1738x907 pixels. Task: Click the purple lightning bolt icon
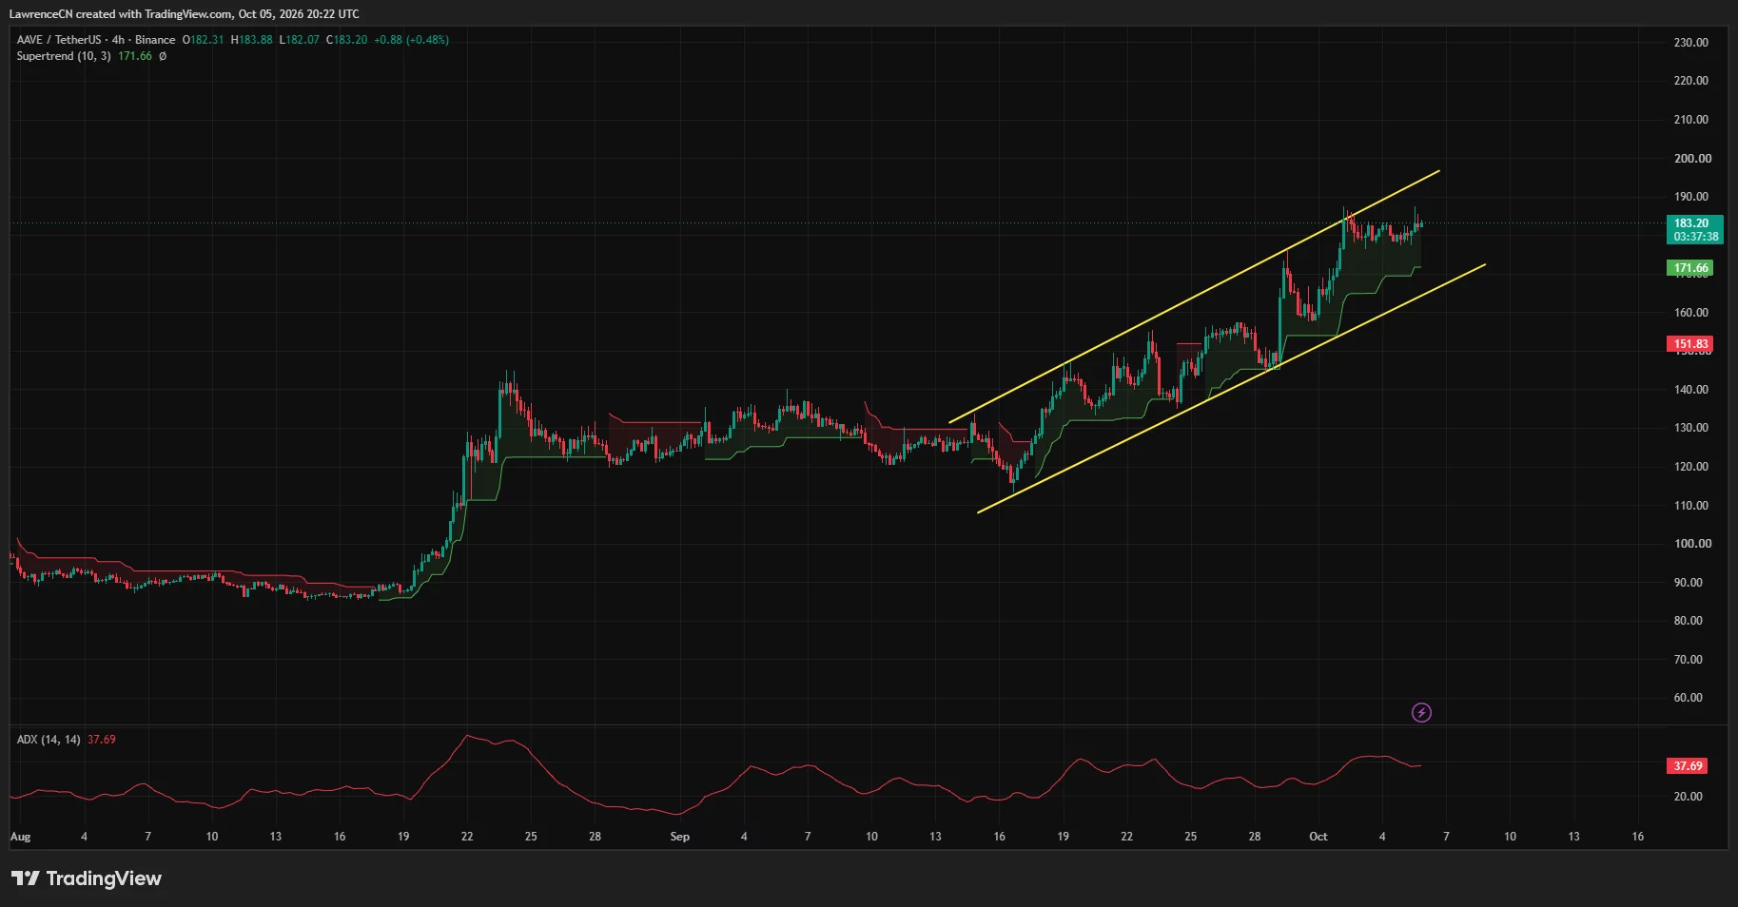coord(1421,712)
